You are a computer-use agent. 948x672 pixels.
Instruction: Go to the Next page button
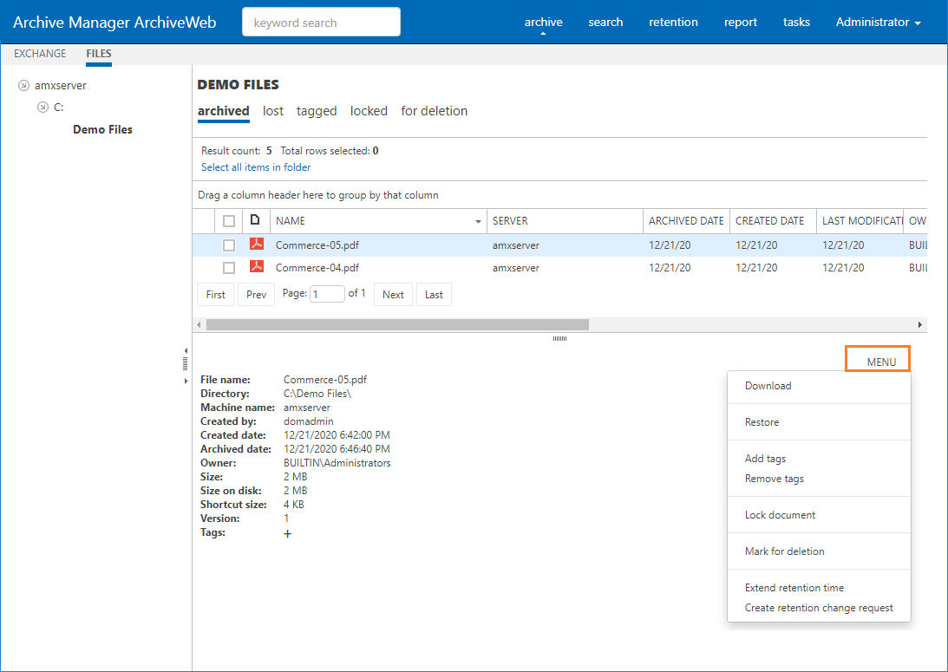393,295
